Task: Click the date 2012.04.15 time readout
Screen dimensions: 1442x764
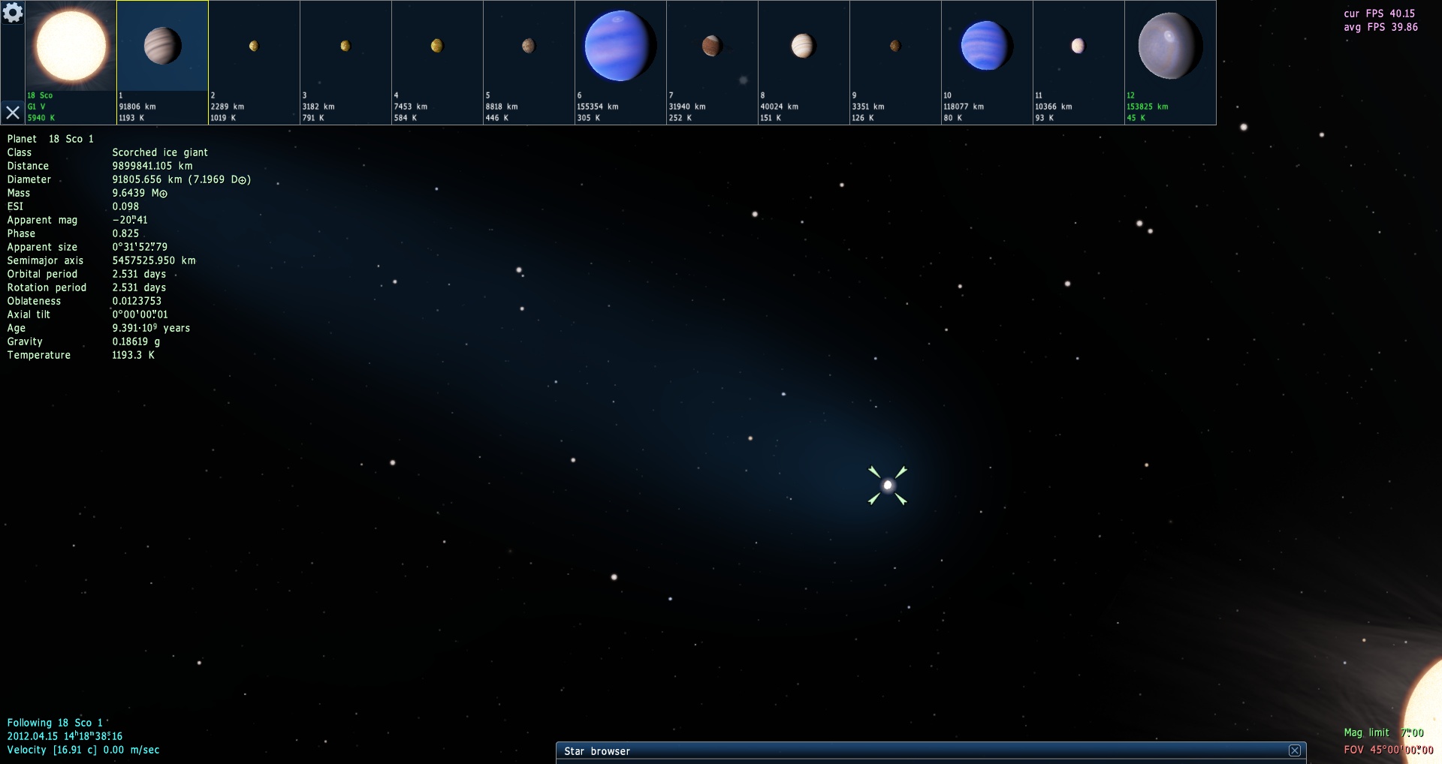Action: coord(65,736)
